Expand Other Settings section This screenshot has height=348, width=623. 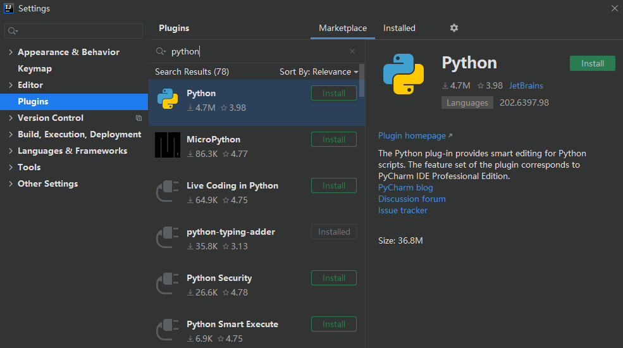11,184
